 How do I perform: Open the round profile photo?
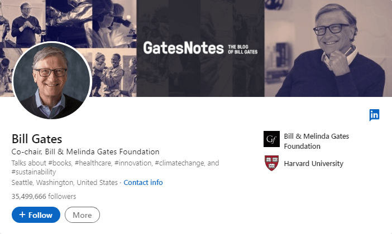(x=52, y=80)
